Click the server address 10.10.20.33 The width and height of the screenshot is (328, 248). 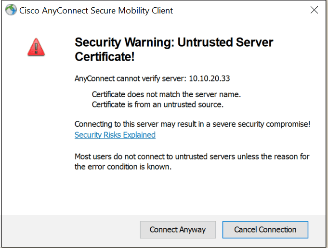point(210,78)
